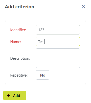The height and width of the screenshot is (103, 91).
Task: Click the word Add on green button
Action: tap(16, 95)
